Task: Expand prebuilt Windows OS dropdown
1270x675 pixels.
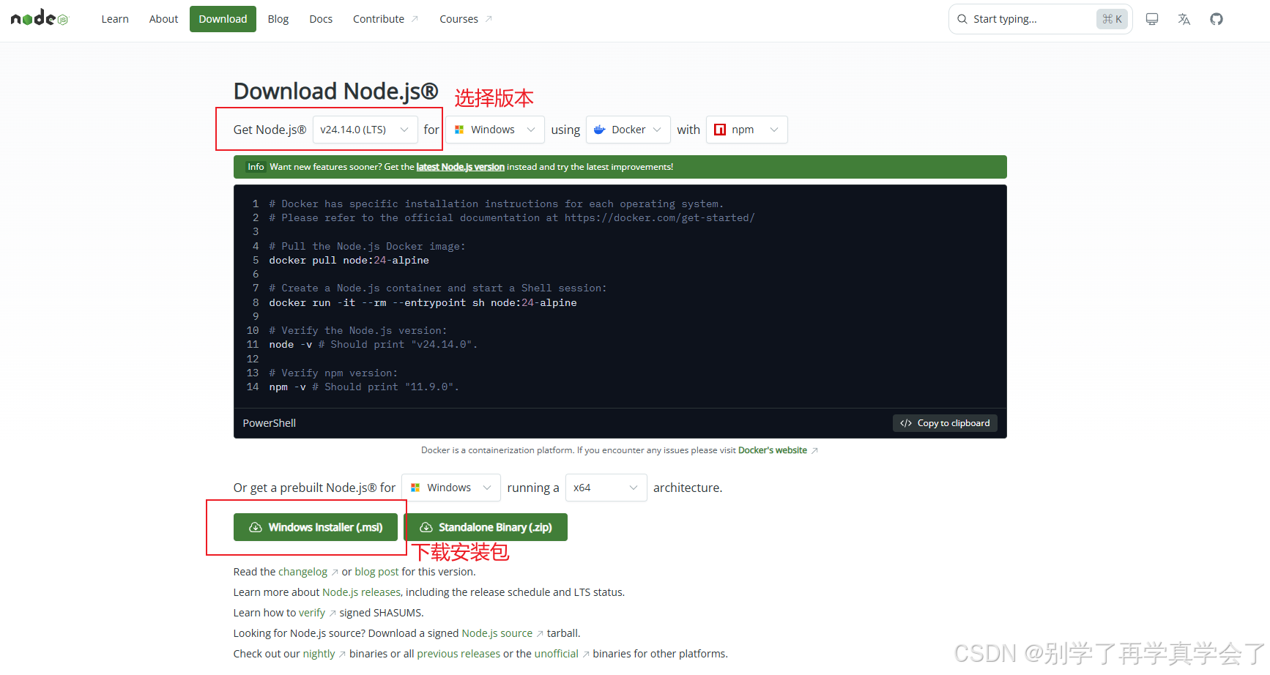Action: [451, 488]
